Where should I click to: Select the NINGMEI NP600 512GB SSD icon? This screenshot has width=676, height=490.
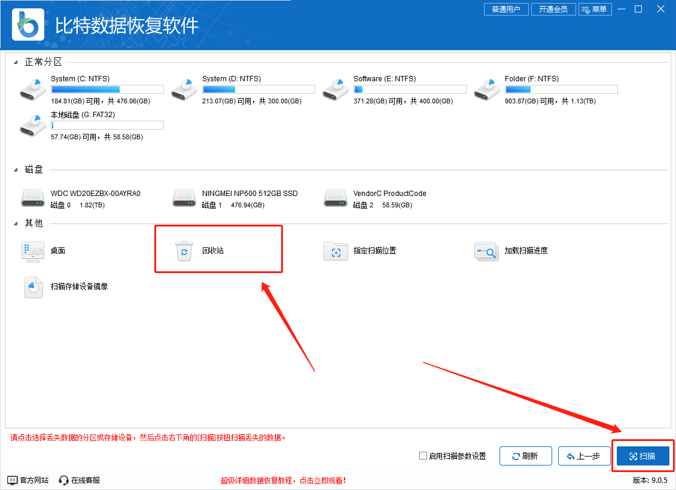[184, 198]
